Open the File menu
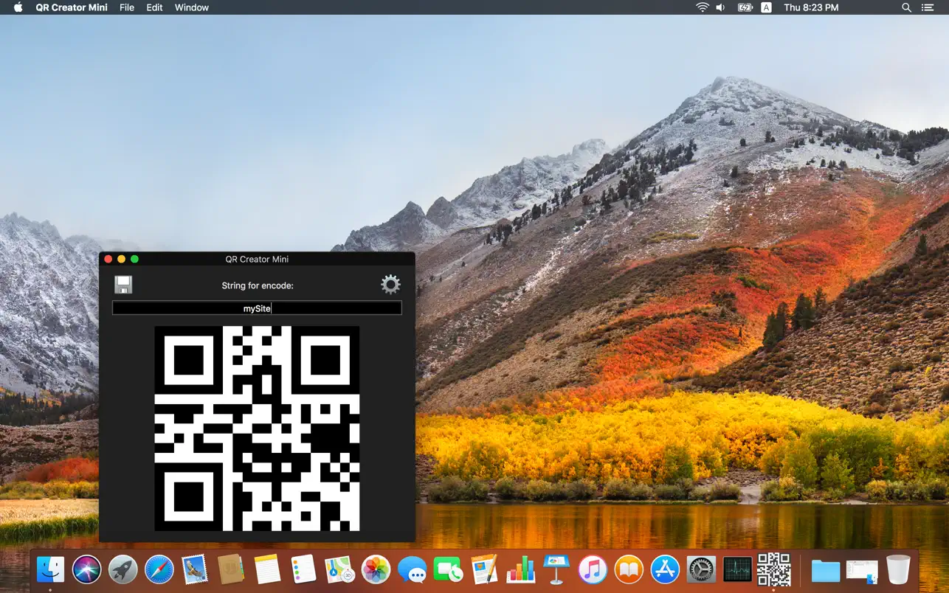Image resolution: width=949 pixels, height=593 pixels. (x=127, y=7)
